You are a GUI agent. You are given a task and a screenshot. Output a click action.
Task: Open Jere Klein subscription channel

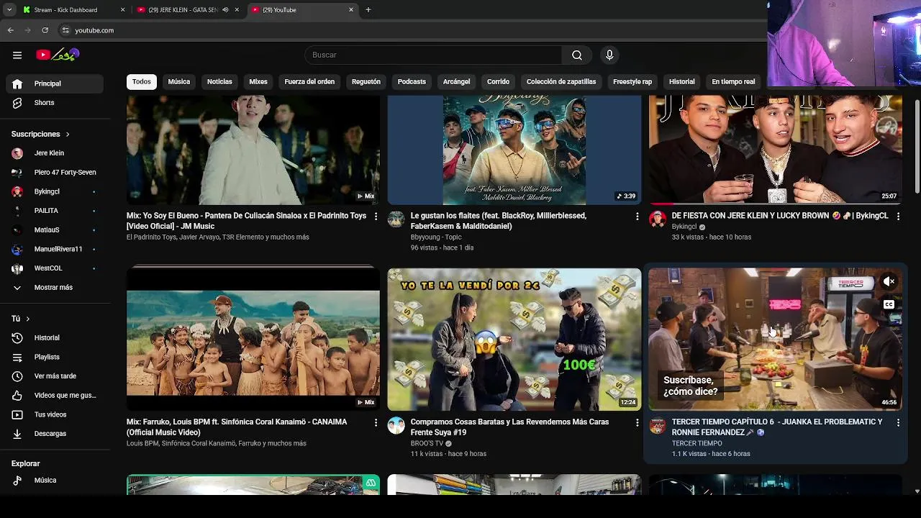pyautogui.click(x=55, y=153)
